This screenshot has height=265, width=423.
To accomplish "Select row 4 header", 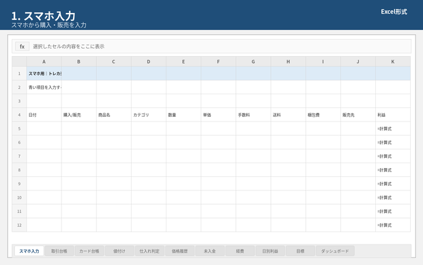I will pos(19,115).
